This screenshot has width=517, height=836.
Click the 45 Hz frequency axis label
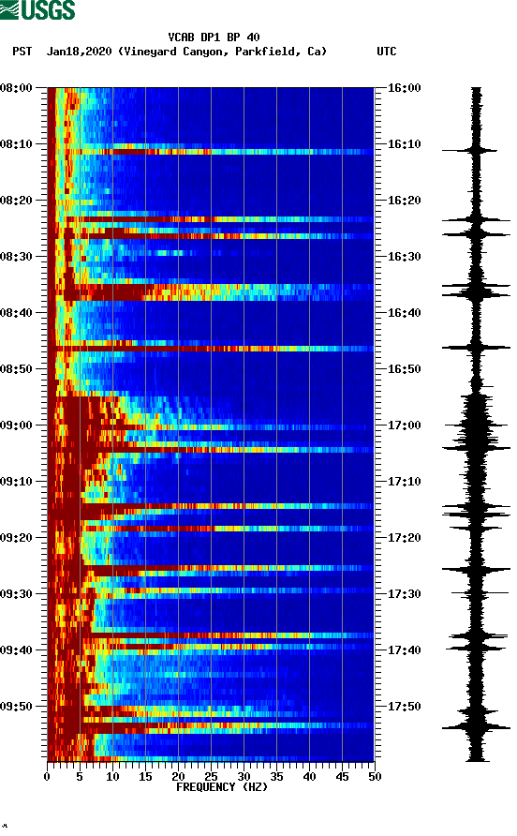pos(342,777)
